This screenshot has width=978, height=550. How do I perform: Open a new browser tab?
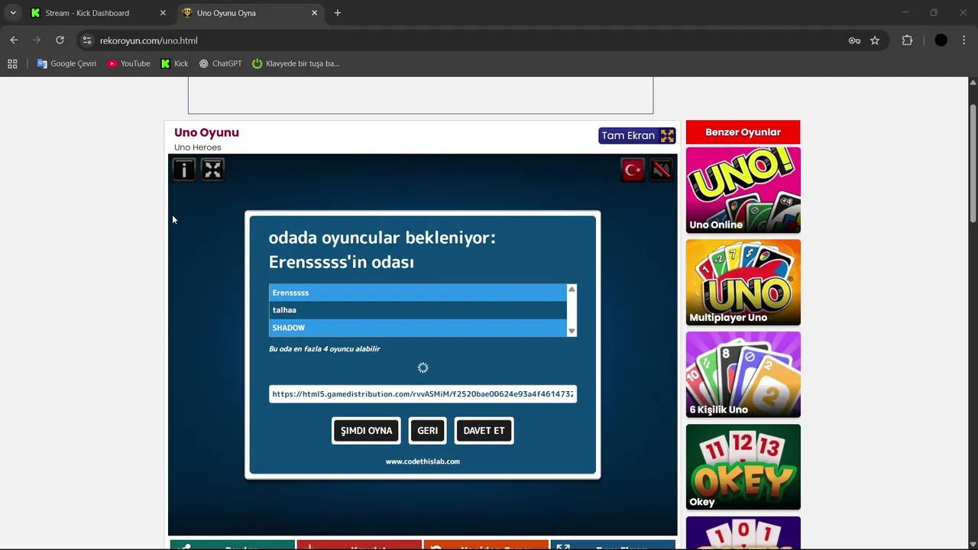click(338, 13)
